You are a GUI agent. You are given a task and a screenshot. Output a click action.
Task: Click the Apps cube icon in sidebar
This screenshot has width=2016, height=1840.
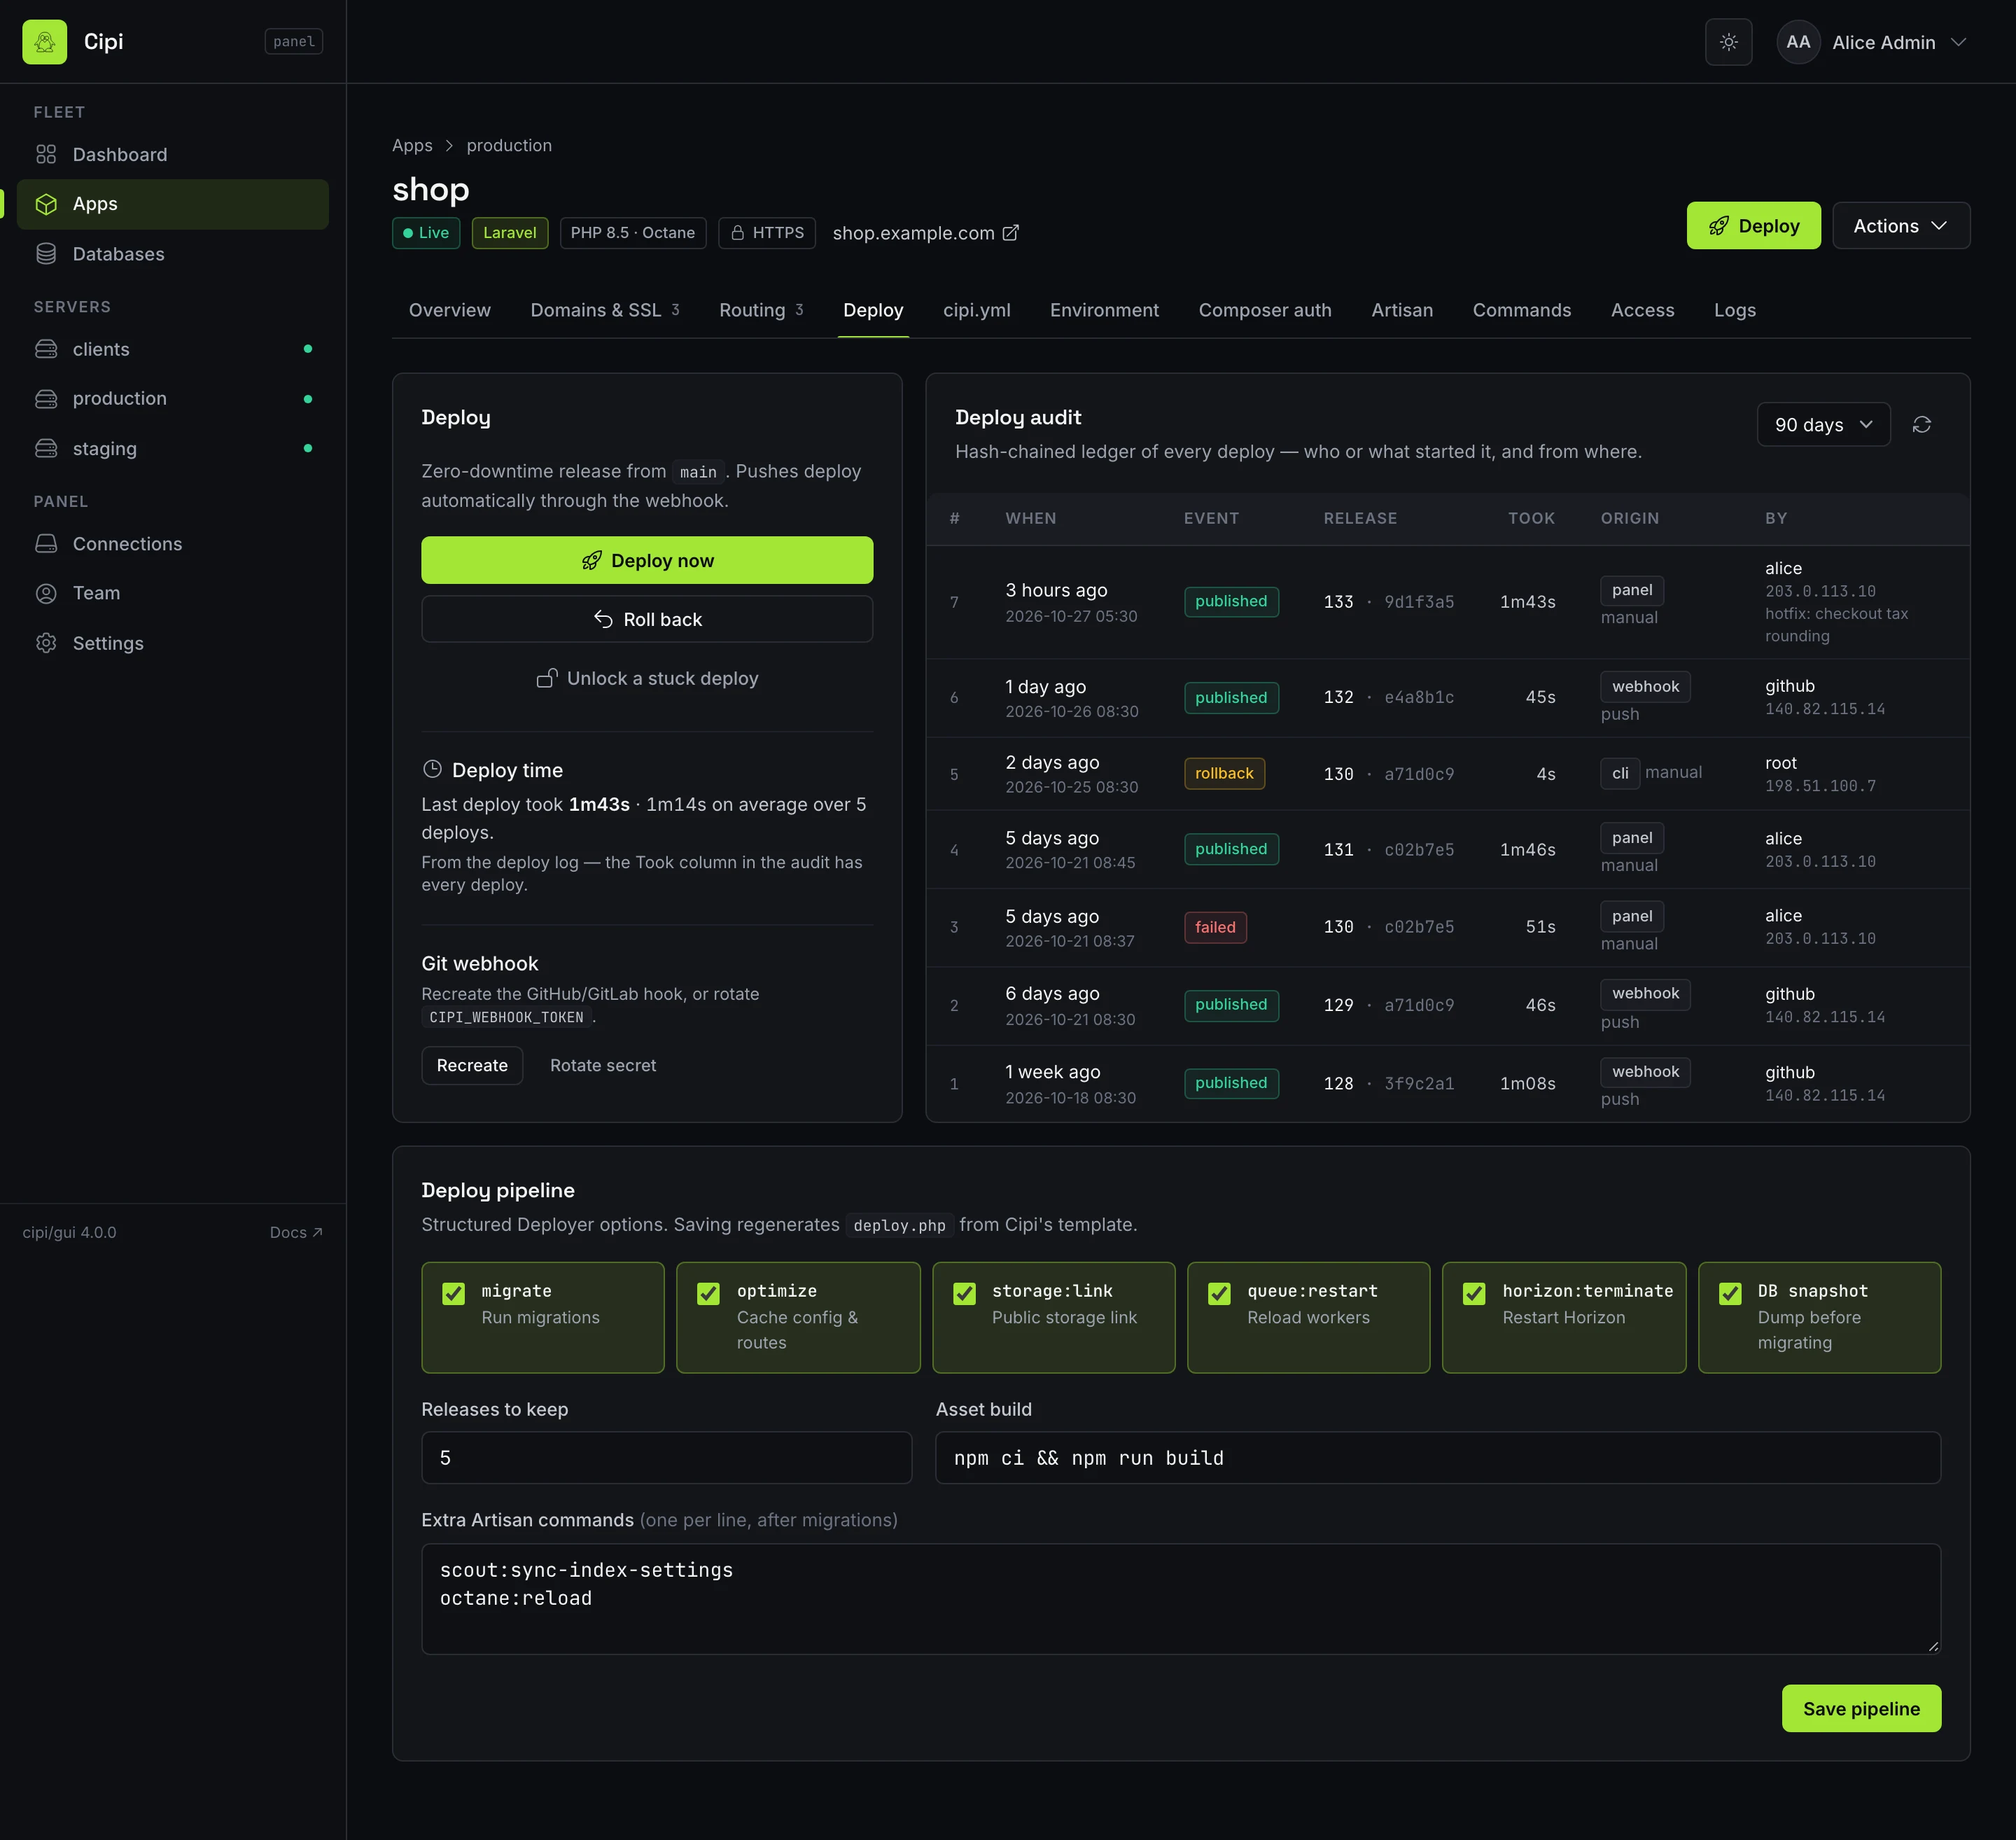pyautogui.click(x=46, y=204)
